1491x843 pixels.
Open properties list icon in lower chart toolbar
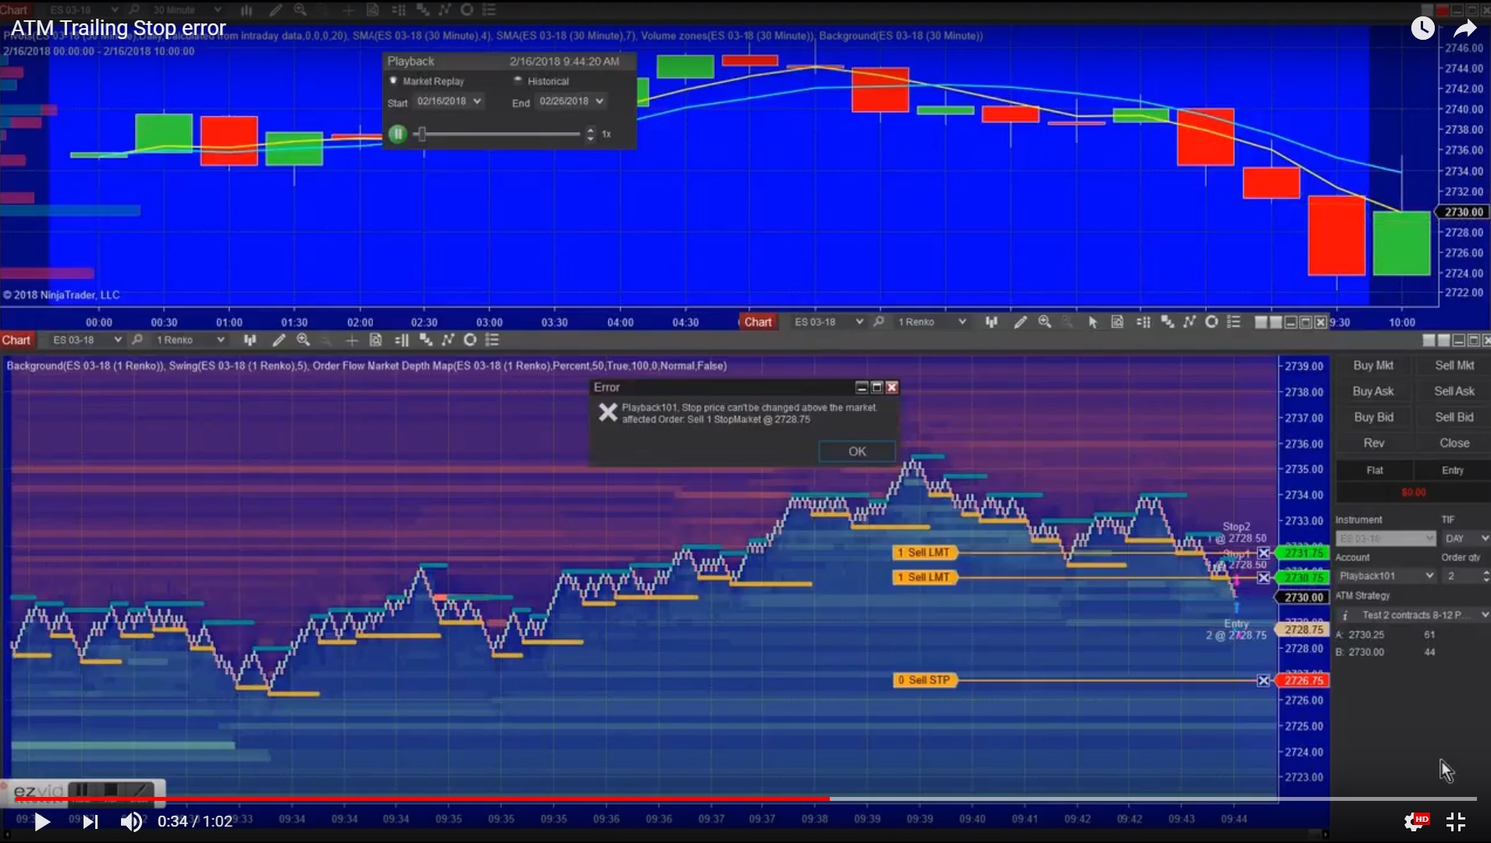(x=493, y=340)
